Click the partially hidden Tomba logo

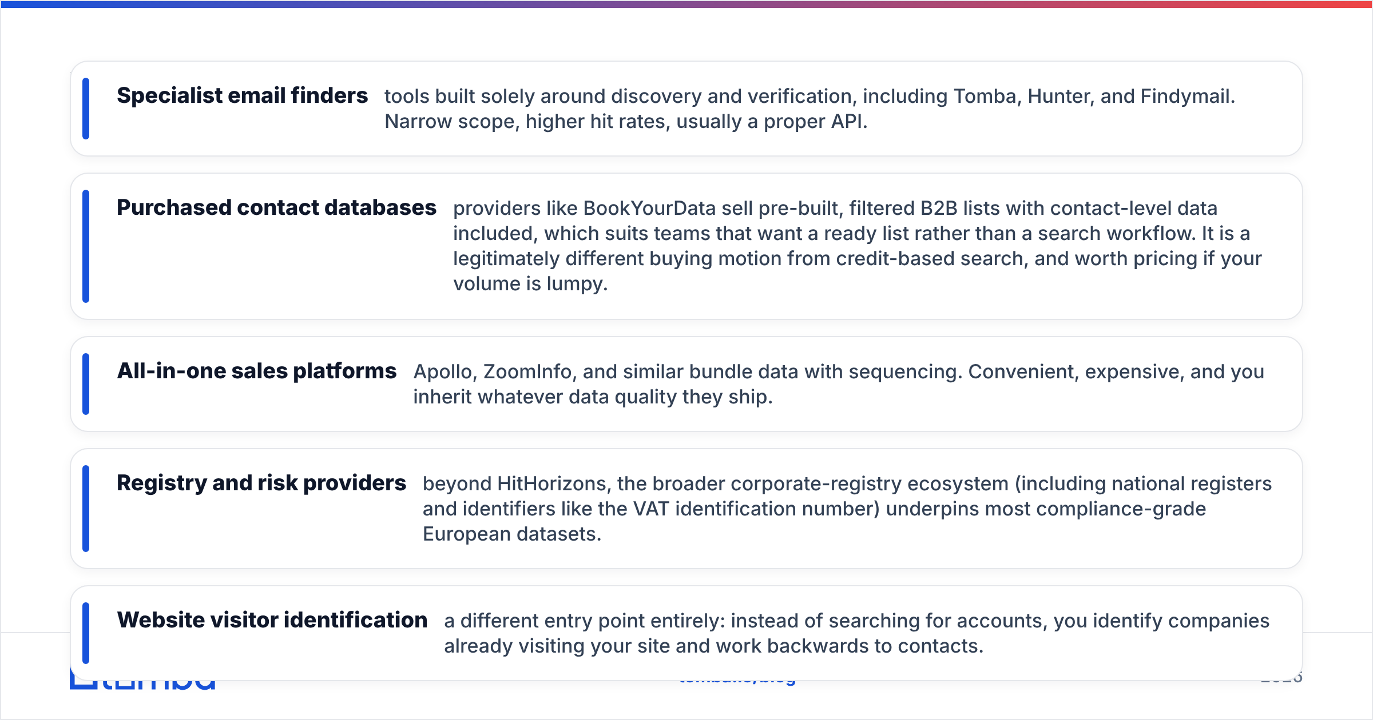point(142,685)
